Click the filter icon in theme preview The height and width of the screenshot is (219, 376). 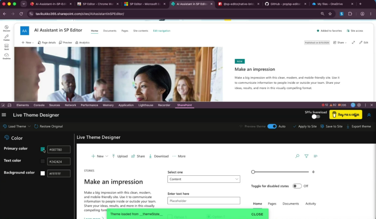tap(307, 156)
